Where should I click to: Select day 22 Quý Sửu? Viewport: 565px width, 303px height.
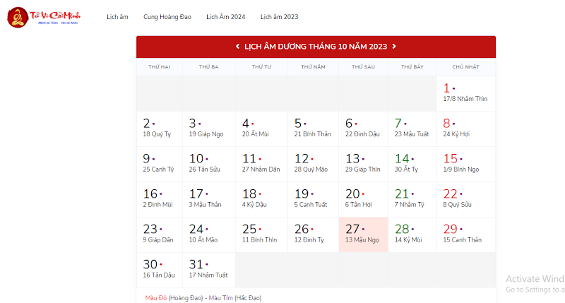(x=466, y=199)
